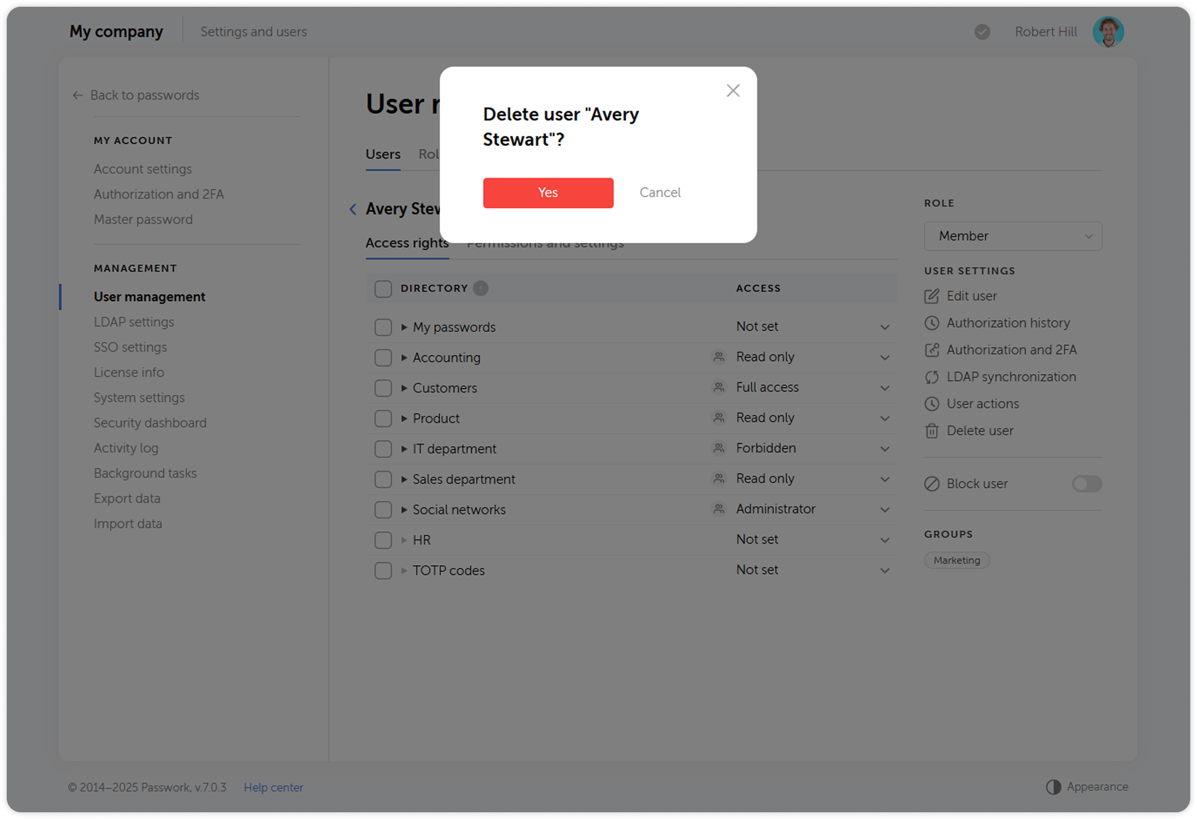Check the Social networks checkbox

pos(383,510)
